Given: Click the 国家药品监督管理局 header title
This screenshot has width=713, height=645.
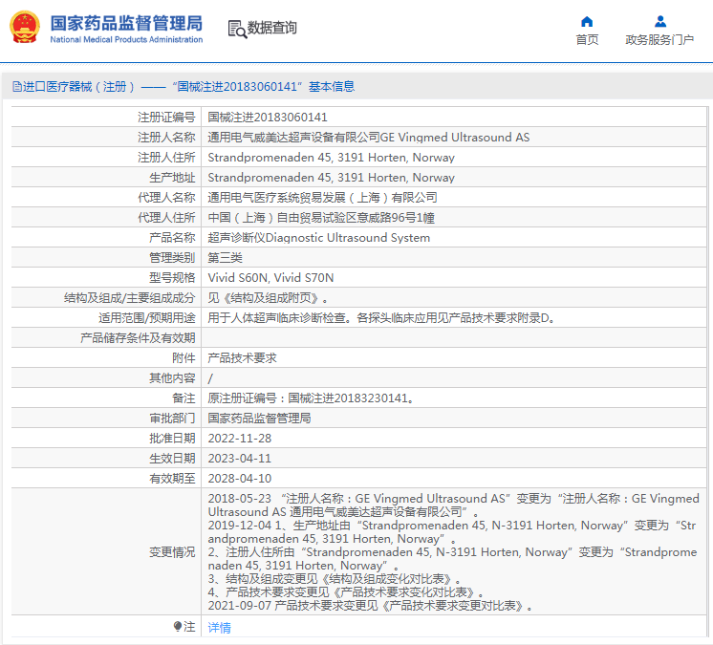Looking at the screenshot, I should coord(126,23).
